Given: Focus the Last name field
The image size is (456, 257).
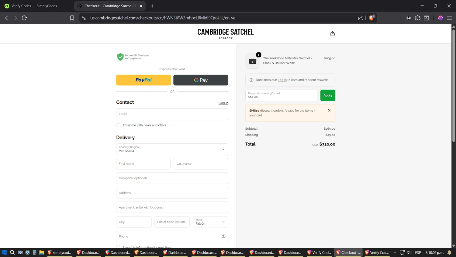Looking at the screenshot, I should pos(201,164).
